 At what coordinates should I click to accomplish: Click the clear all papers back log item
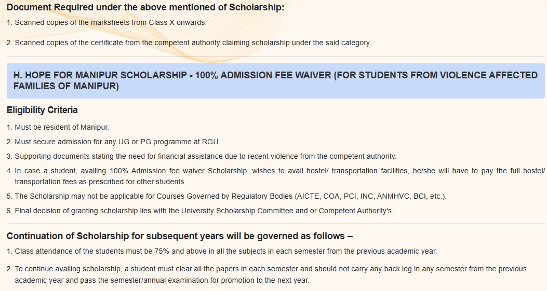tap(267, 274)
